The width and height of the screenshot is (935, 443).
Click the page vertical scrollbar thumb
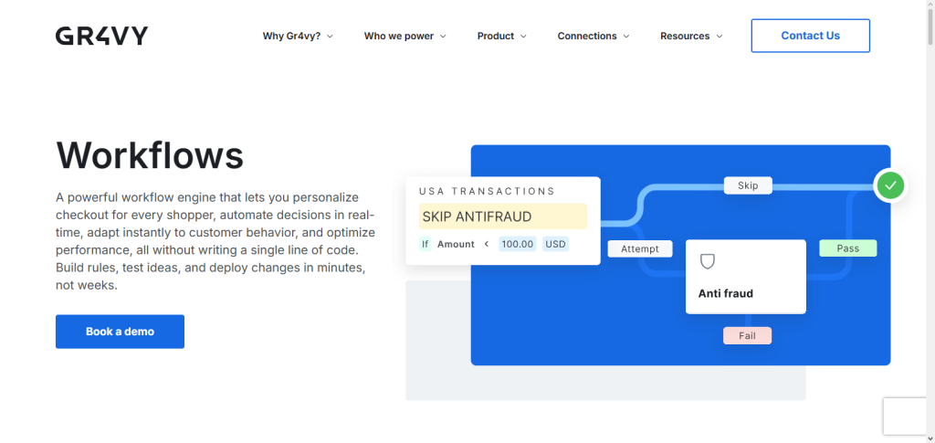930,22
